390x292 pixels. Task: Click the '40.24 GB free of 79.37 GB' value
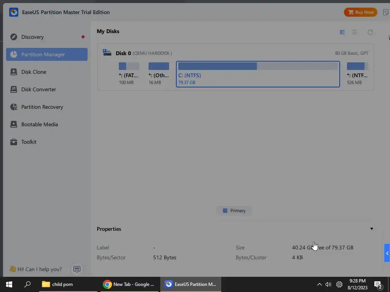tap(323, 248)
